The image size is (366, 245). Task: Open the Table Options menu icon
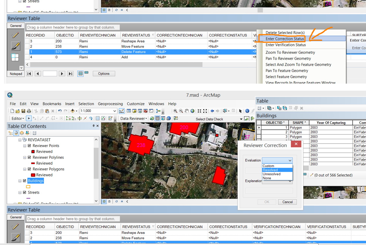pyautogui.click(x=260, y=108)
